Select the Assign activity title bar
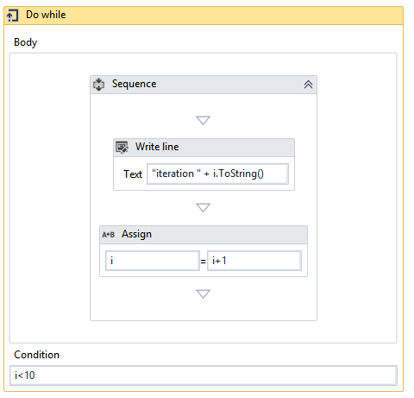414x398 pixels. tap(204, 235)
